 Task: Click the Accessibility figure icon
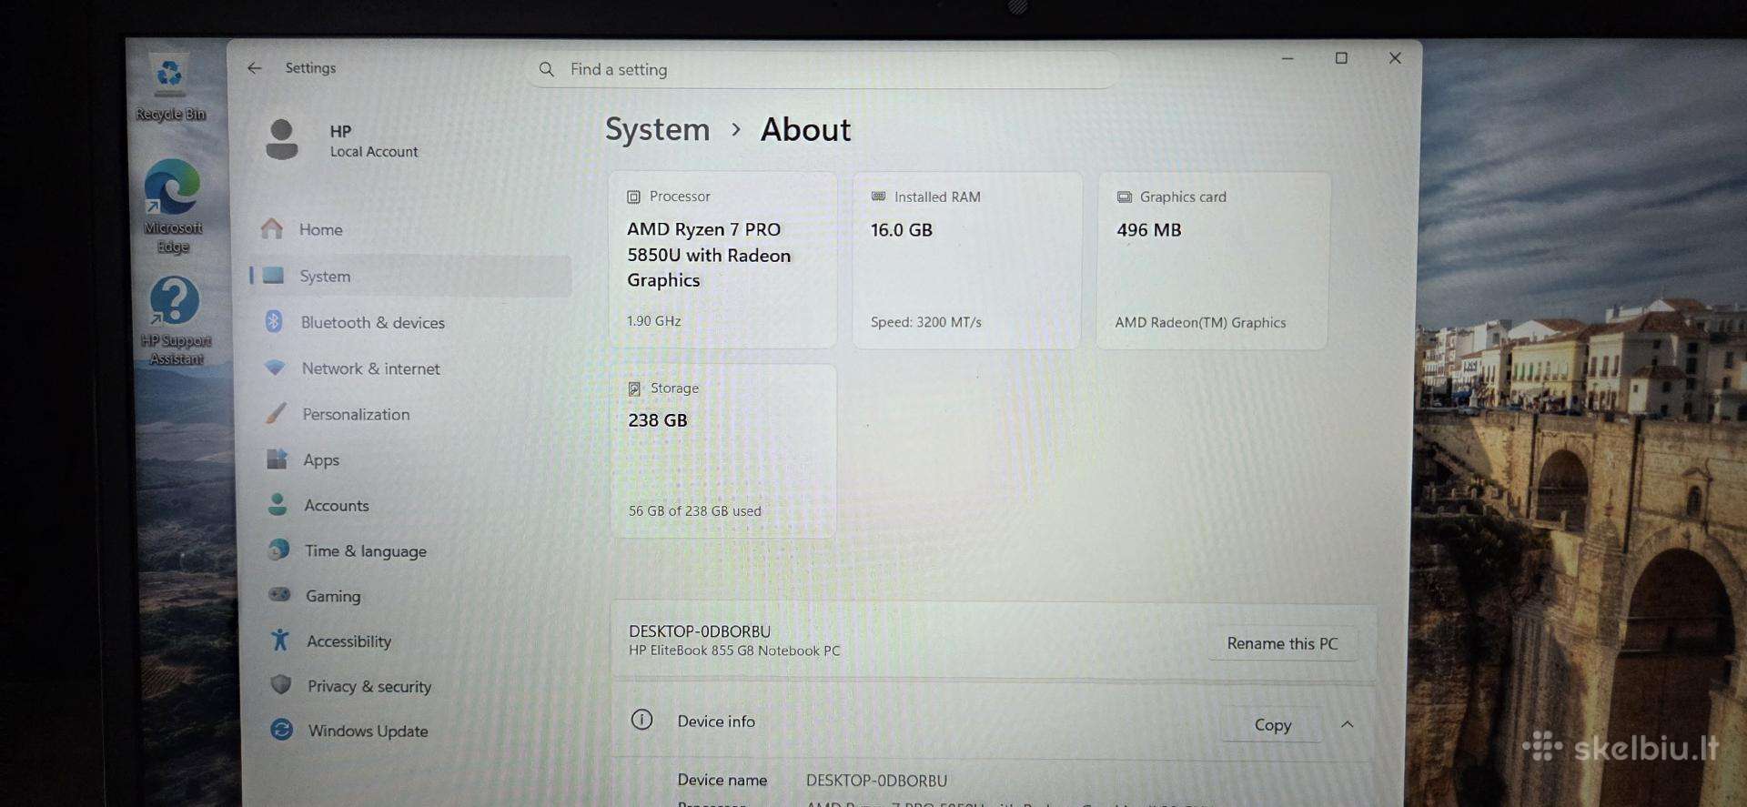(280, 640)
